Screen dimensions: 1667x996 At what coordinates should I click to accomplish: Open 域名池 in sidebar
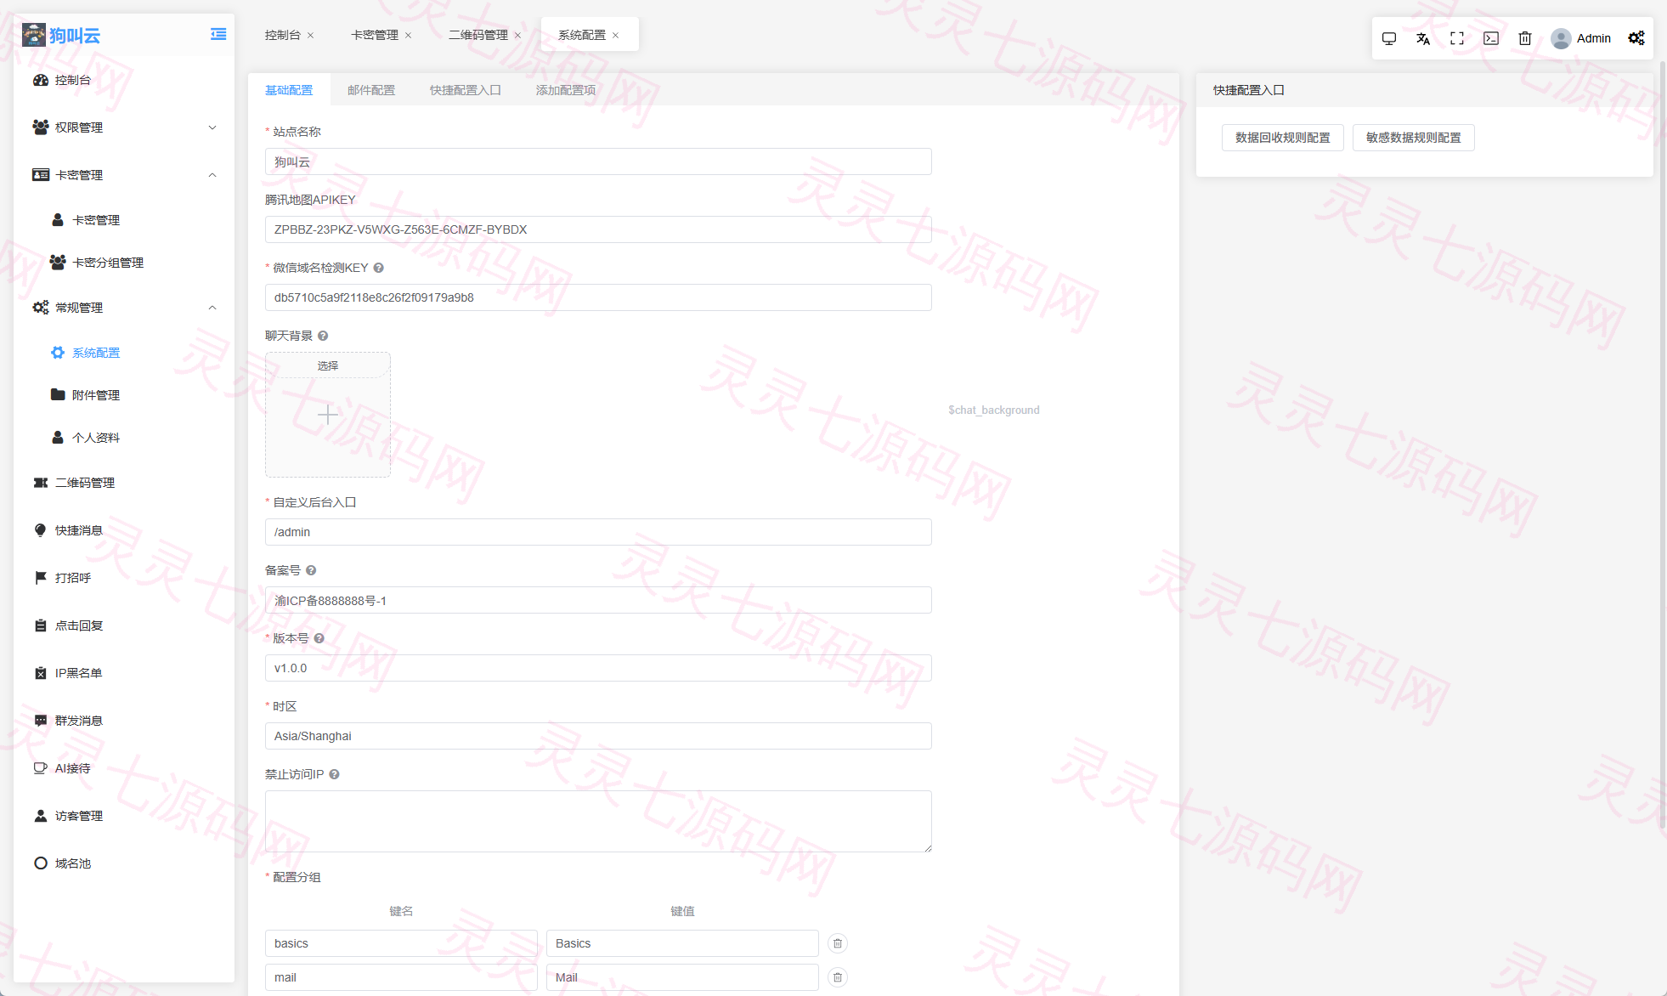[x=124, y=863]
